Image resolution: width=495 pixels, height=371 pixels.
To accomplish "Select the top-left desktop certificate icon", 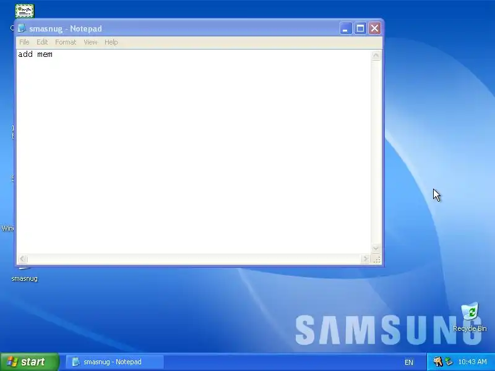I will [25, 11].
